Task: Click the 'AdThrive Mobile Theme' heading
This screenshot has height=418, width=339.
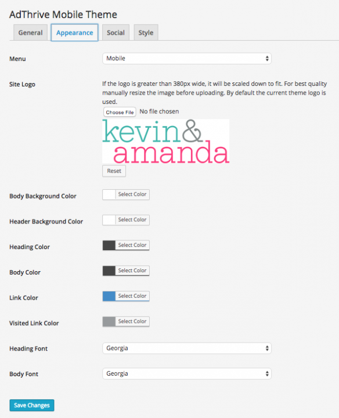Action: pyautogui.click(x=63, y=15)
